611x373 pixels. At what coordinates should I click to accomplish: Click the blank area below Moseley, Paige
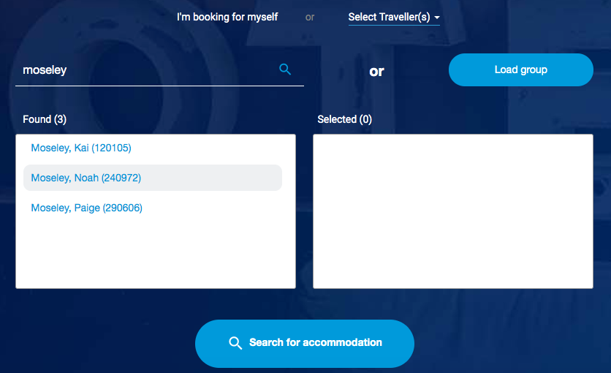[x=156, y=253]
